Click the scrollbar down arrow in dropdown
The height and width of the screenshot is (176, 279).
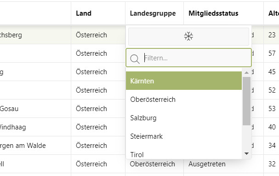pos(247,153)
